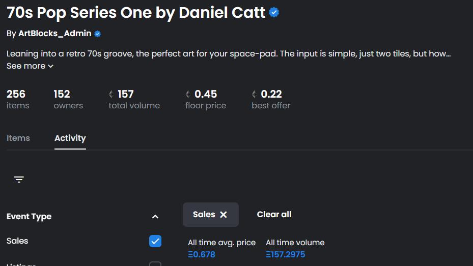The width and height of the screenshot is (473, 266).
Task: Open the filter toggle icon
Action: pos(19,180)
